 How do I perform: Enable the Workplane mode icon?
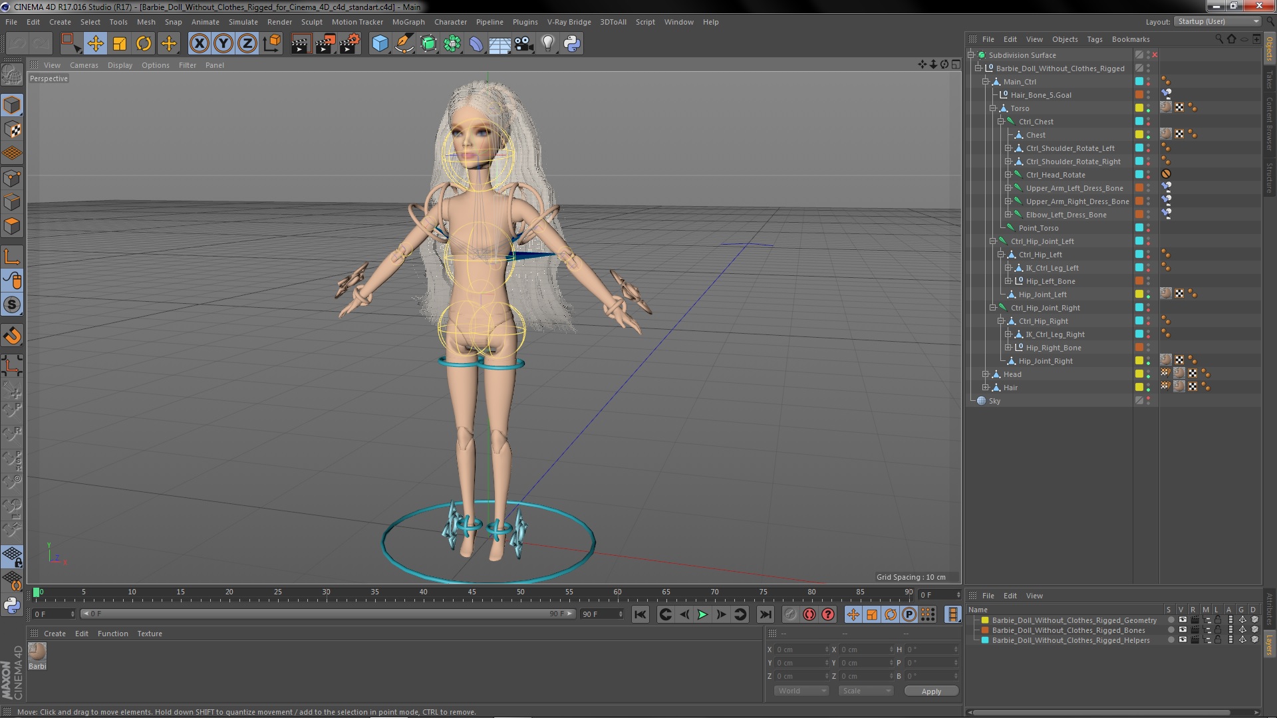12,154
